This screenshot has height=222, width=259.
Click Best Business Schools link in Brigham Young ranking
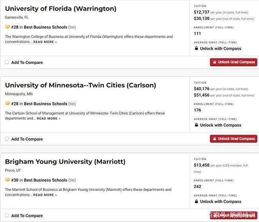pyautogui.click(x=46, y=180)
